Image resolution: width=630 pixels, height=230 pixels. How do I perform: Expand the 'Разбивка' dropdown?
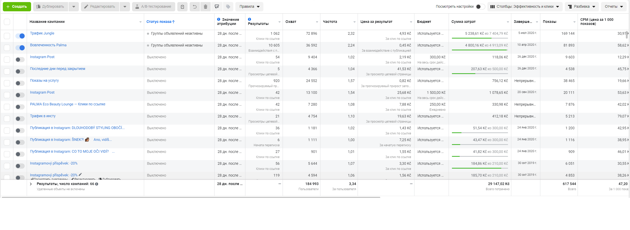click(x=581, y=7)
